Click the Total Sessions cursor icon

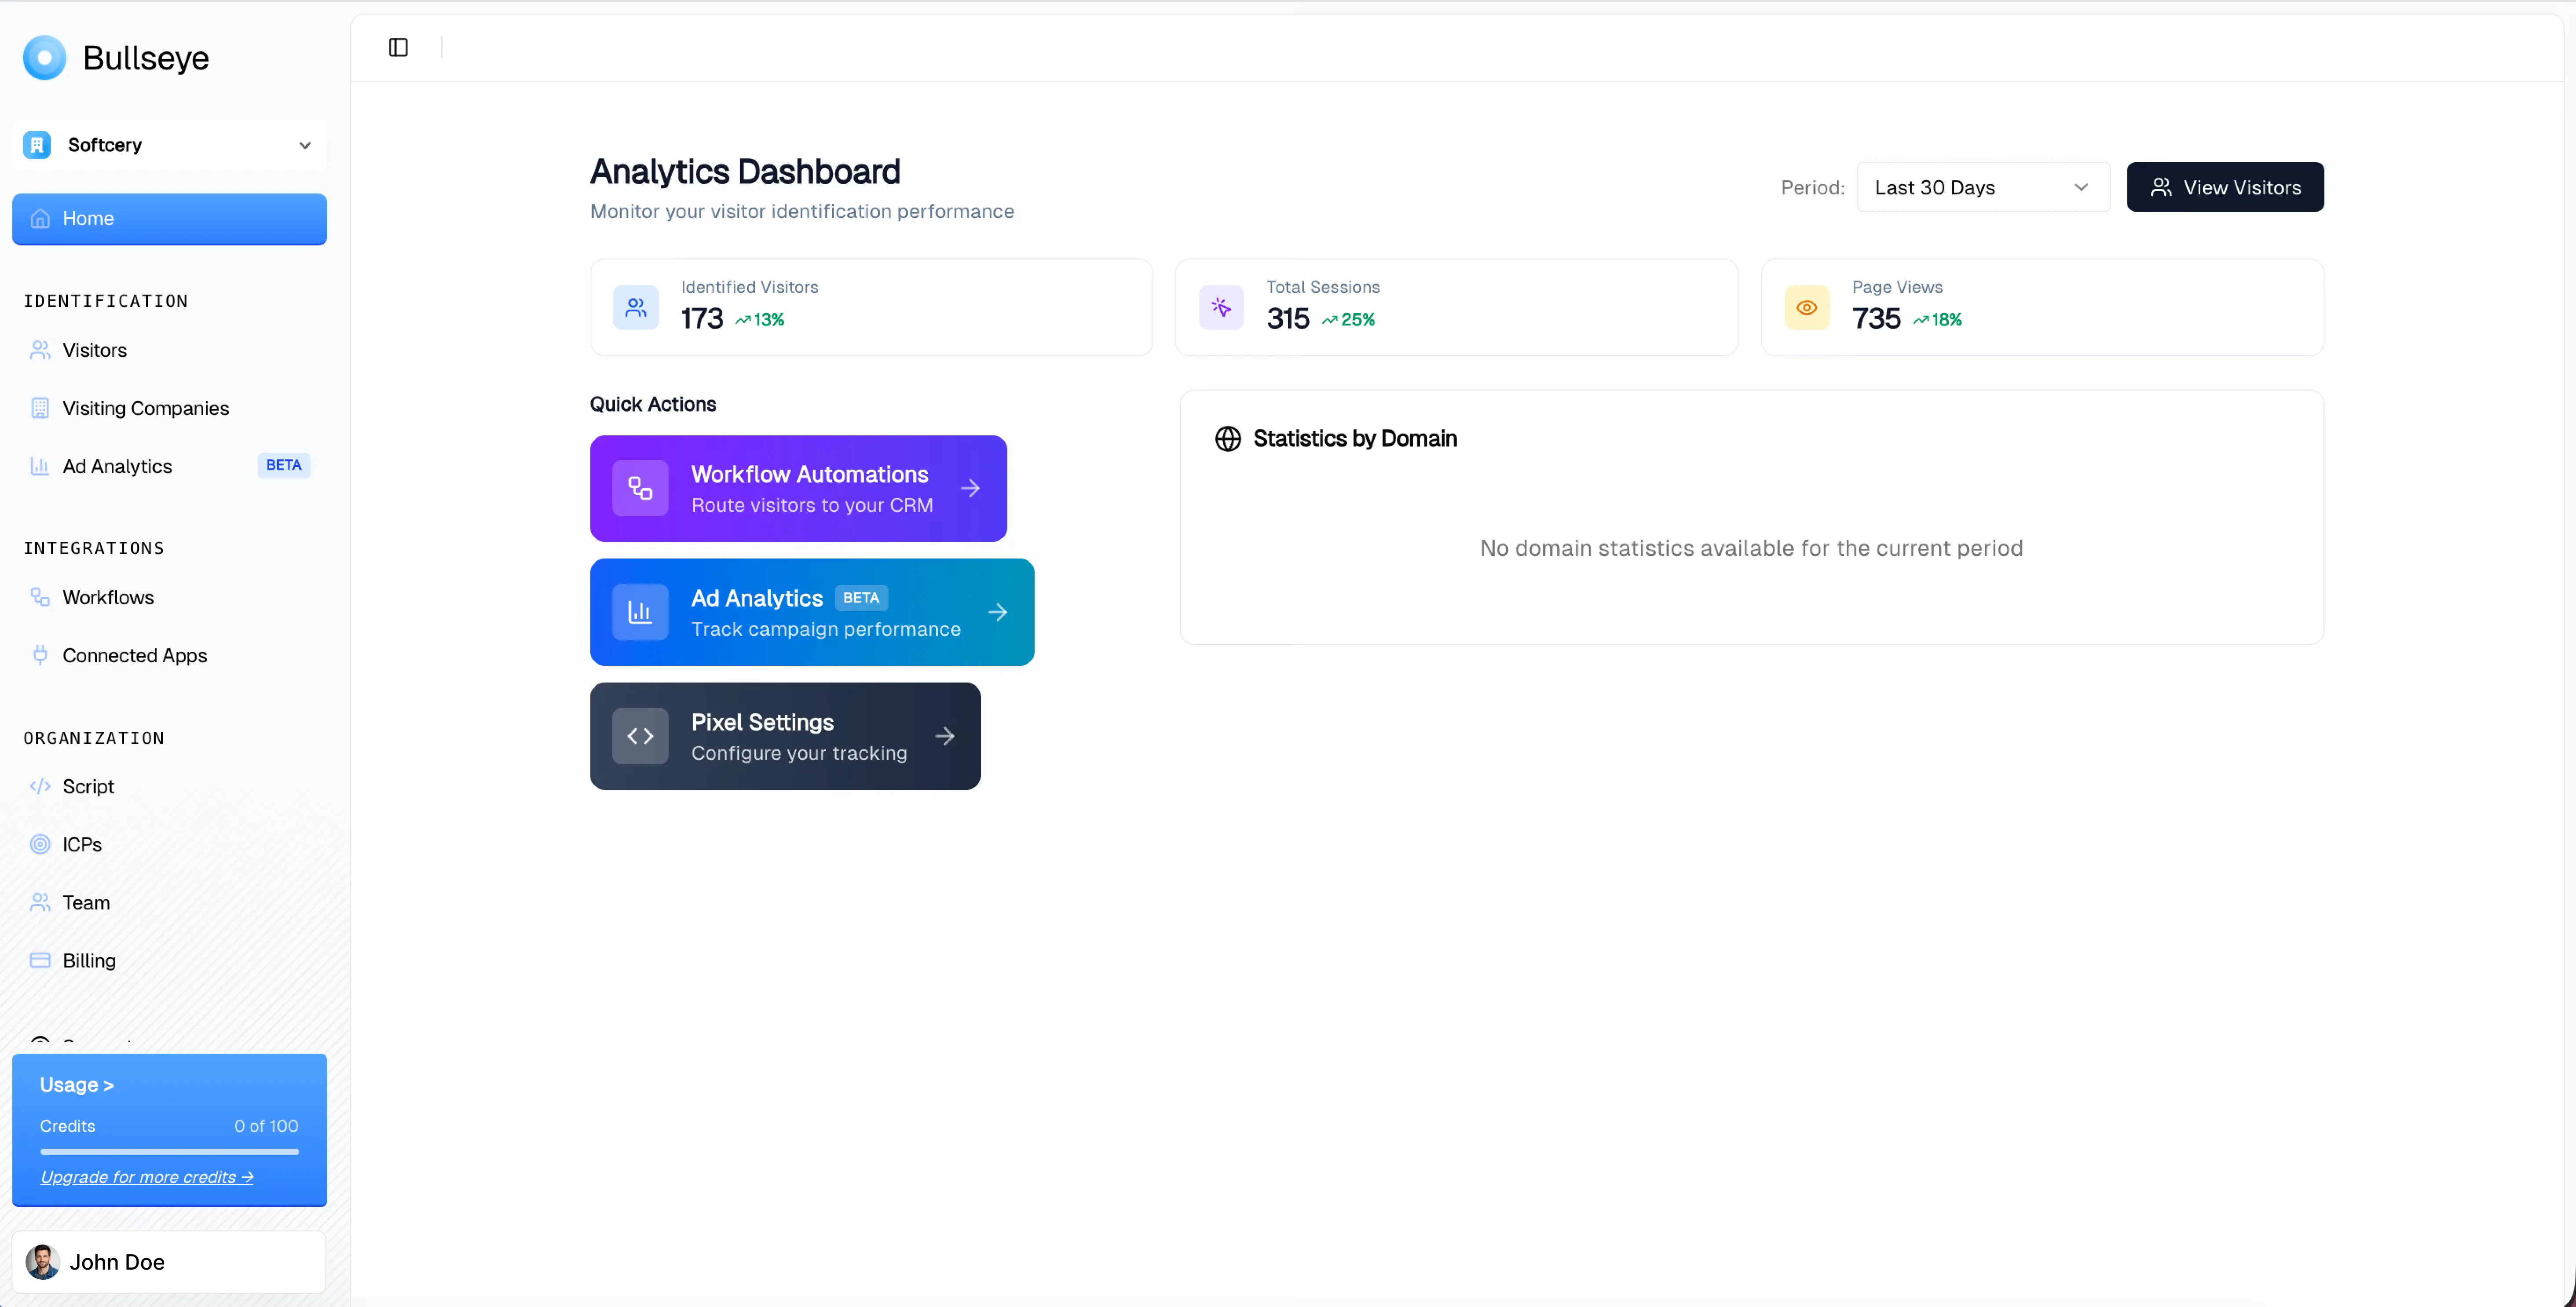point(1221,307)
